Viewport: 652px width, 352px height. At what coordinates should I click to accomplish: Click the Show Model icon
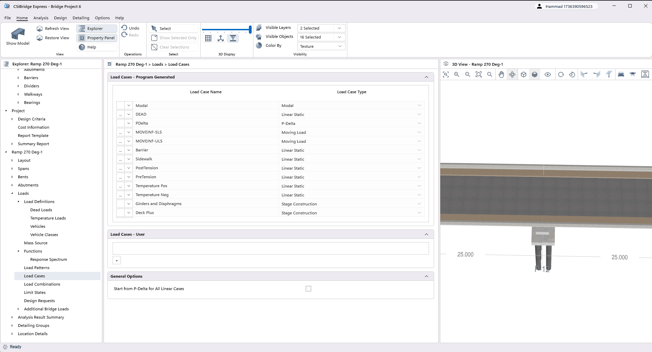(18, 34)
